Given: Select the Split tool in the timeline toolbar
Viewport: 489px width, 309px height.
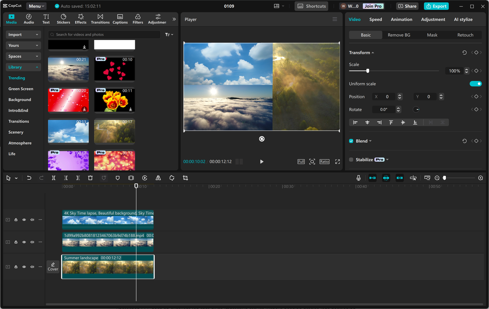Looking at the screenshot, I should point(53,178).
